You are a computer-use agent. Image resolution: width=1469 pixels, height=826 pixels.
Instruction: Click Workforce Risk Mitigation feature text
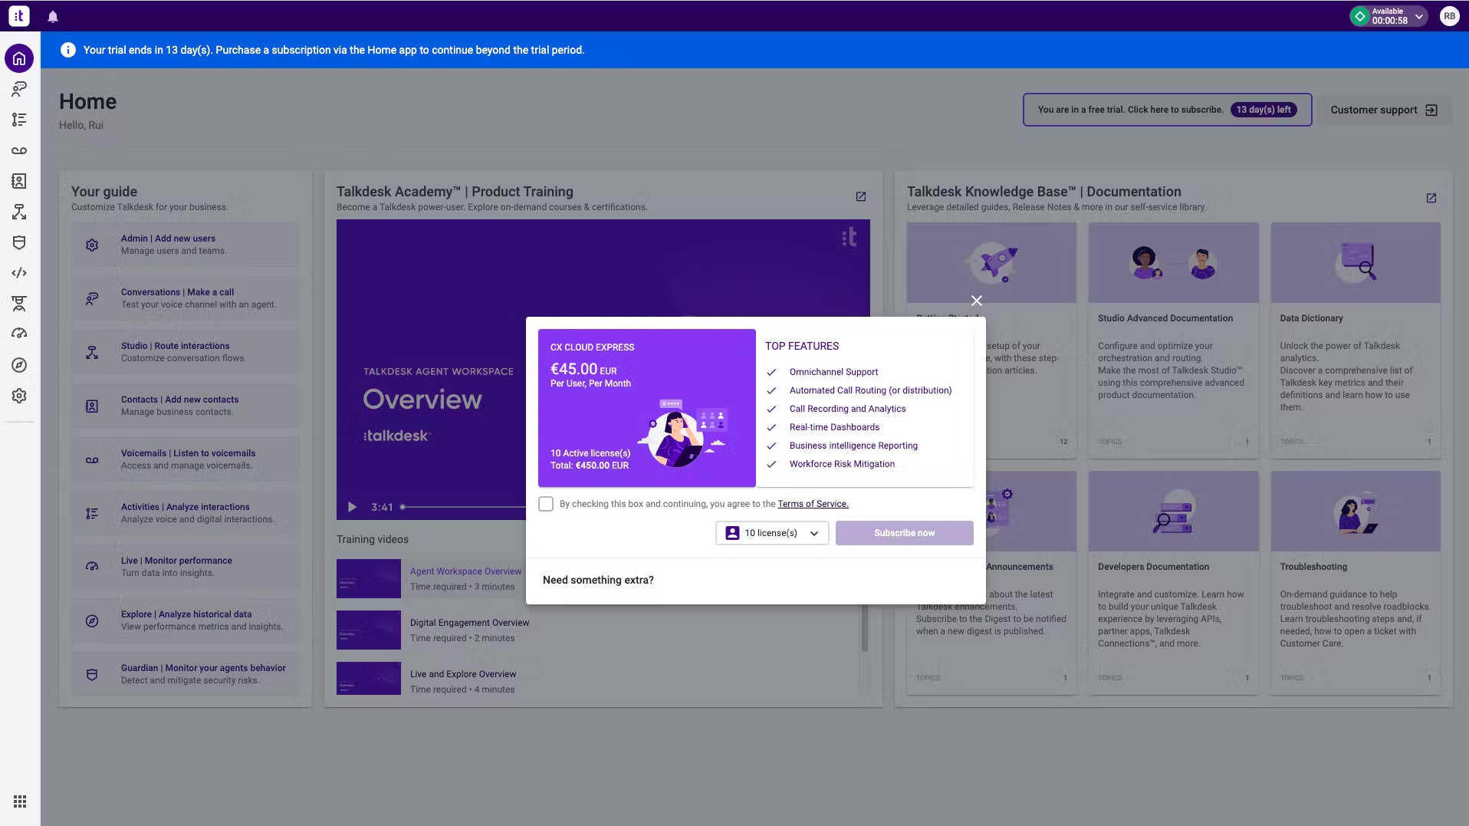pyautogui.click(x=842, y=464)
